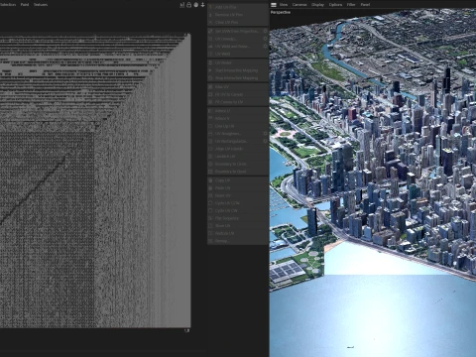476x357 pixels.
Task: Choose Edit UV entry
Action: (x=237, y=87)
